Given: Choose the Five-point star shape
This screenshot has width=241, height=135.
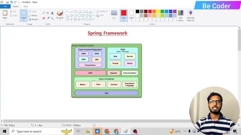Looking at the screenshot, I should 75,19.
